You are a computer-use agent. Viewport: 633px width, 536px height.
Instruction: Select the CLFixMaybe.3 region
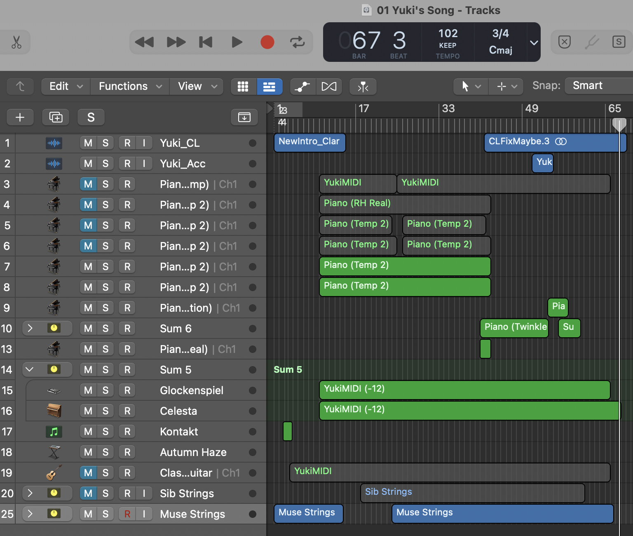pos(555,143)
